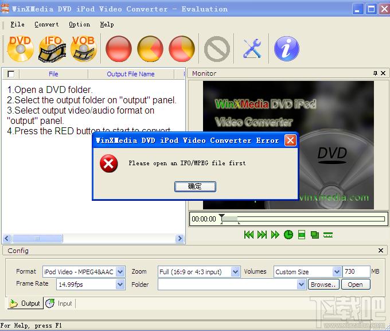Click the error message 'Please open an IFO/MPEG file first'
Viewport: 390px width, 331px height.
point(187,163)
